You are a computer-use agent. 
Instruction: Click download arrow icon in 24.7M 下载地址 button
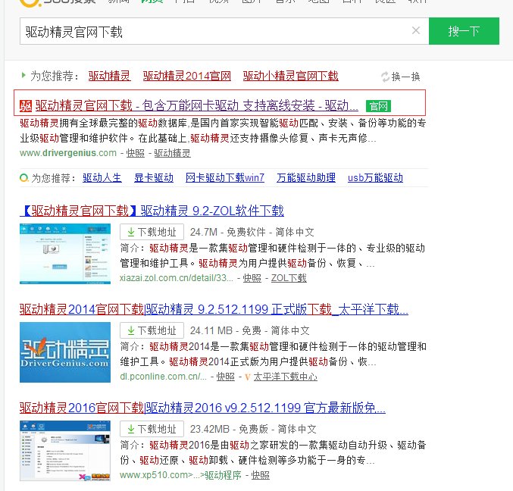pyautogui.click(x=131, y=233)
